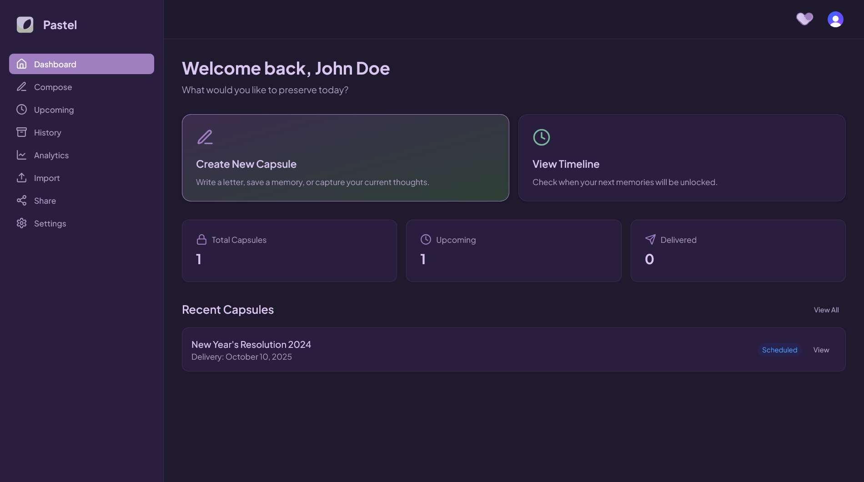Click View All recent capsules link
Image resolution: width=864 pixels, height=482 pixels.
coord(826,310)
